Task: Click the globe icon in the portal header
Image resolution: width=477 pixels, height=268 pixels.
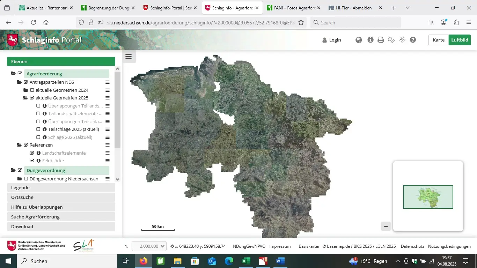Action: pyautogui.click(x=359, y=40)
